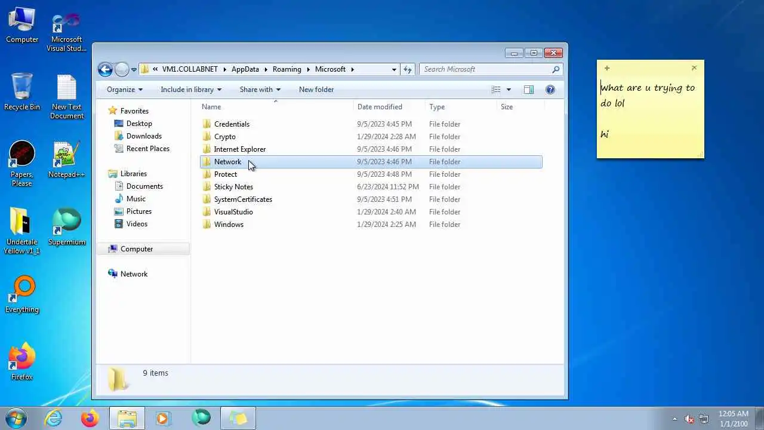
Task: Click the VM1.COLLABNET breadcrumb segment
Action: (190, 69)
